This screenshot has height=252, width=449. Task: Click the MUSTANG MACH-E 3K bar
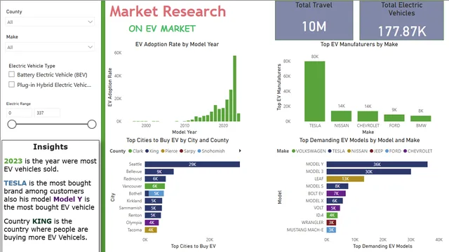(331, 230)
